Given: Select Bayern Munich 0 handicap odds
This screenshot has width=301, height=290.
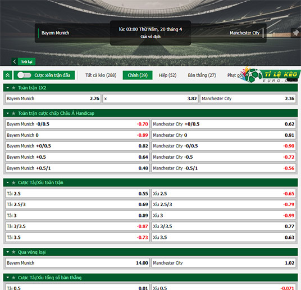Looking at the screenshot, I should coord(77,135).
